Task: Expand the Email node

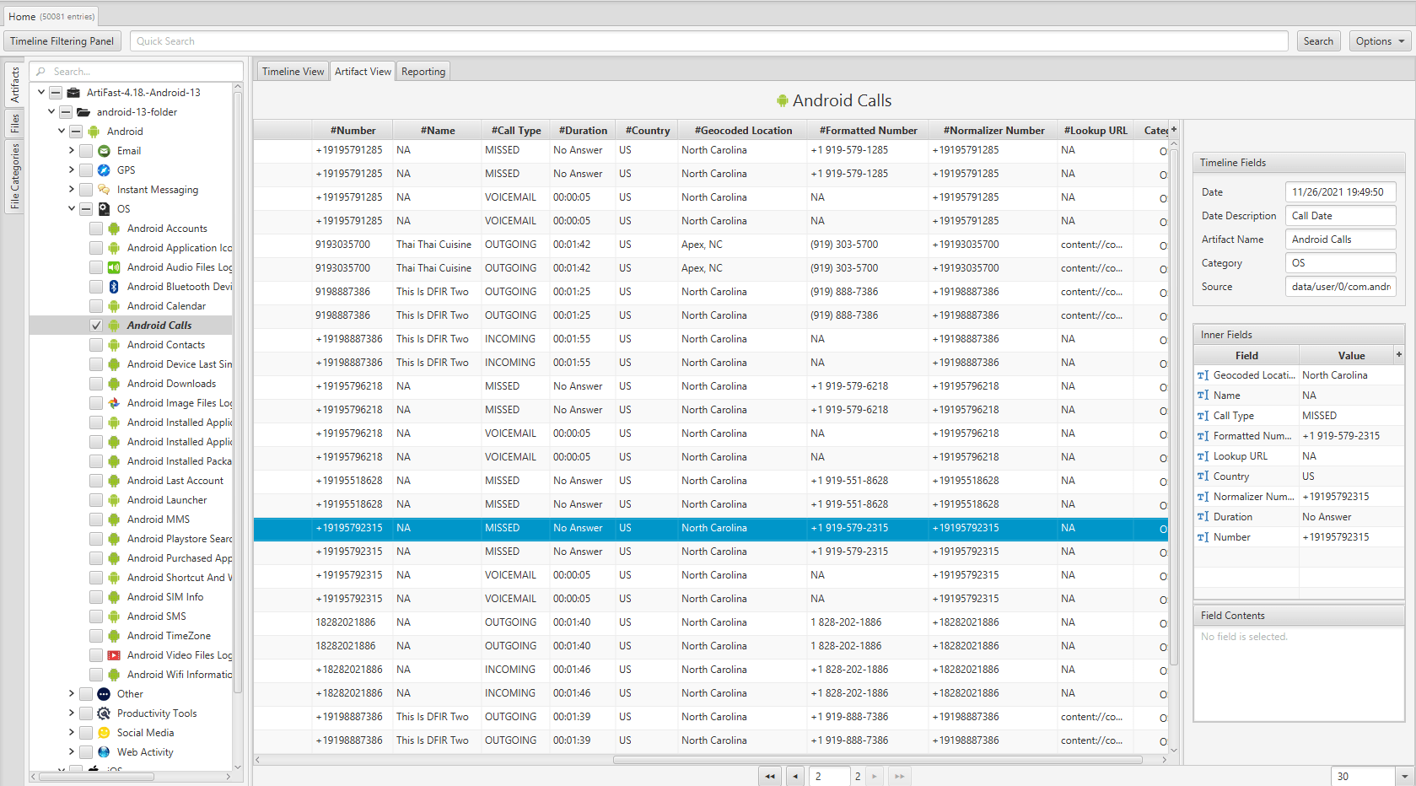Action: click(x=72, y=150)
